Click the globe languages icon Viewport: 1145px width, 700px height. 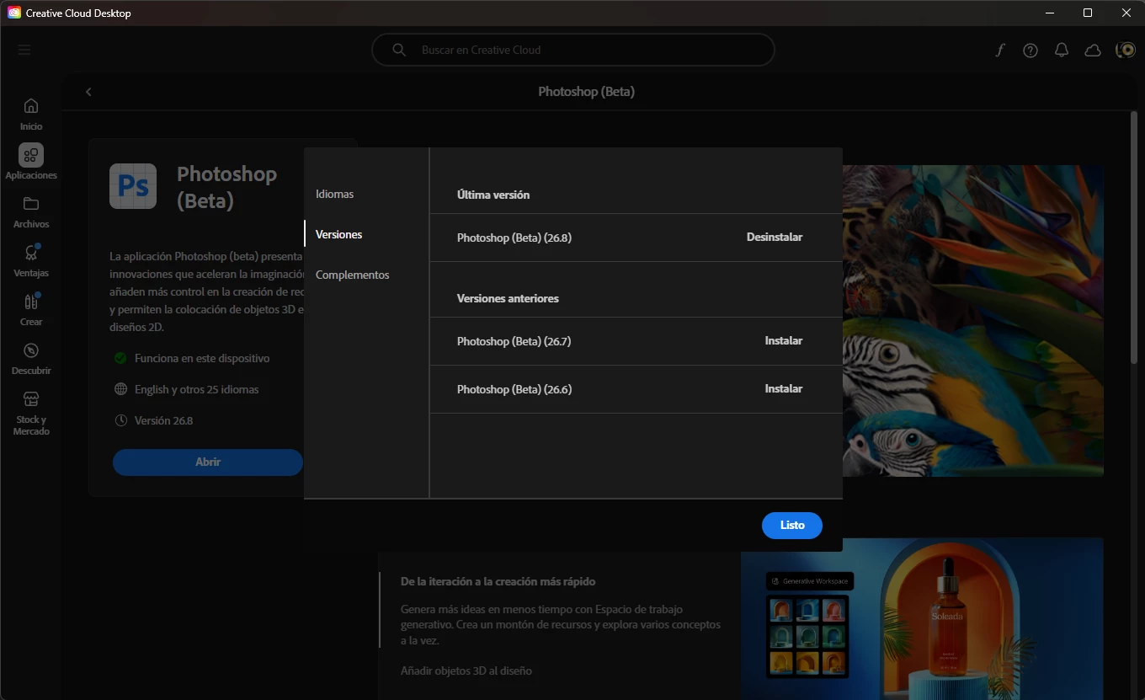120,389
